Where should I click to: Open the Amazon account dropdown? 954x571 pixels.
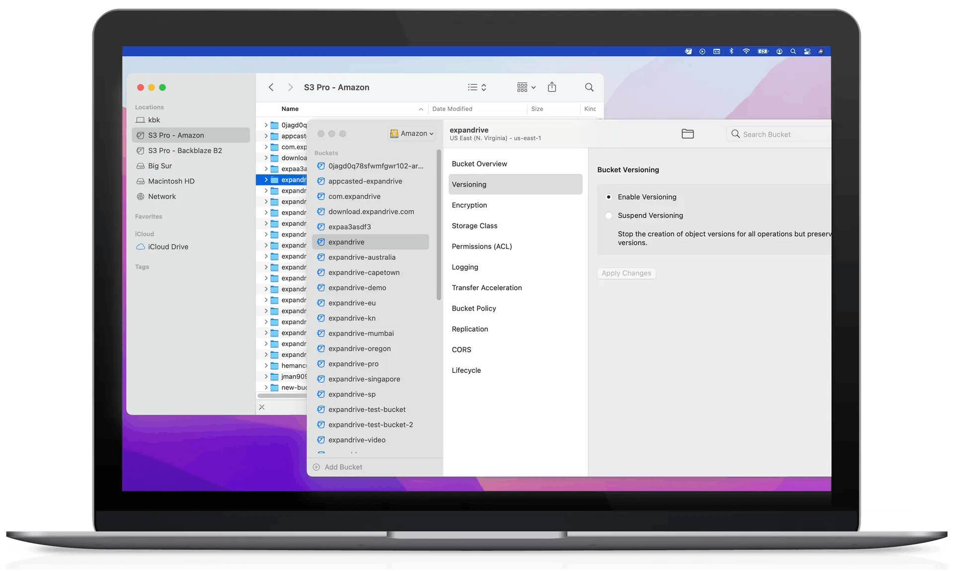412,133
